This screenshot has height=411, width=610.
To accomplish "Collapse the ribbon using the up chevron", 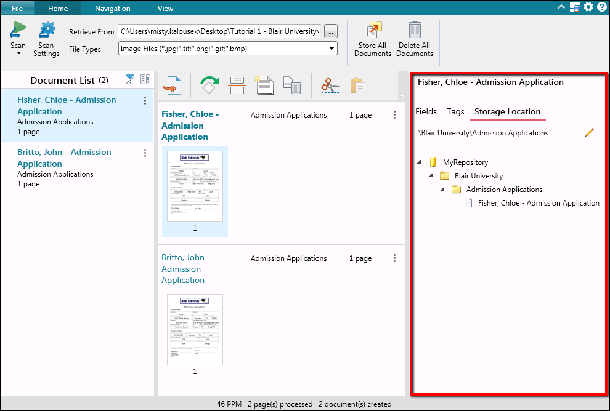I will click(561, 7).
